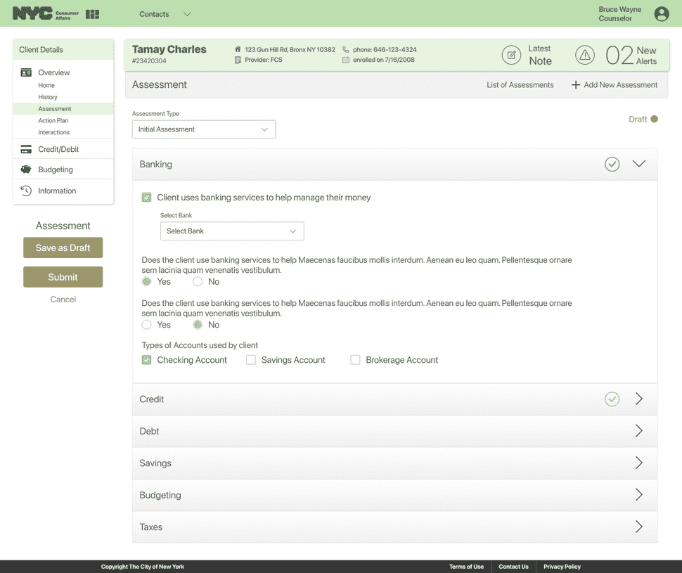
Task: Click the user profile avatar icon
Action: click(661, 13)
